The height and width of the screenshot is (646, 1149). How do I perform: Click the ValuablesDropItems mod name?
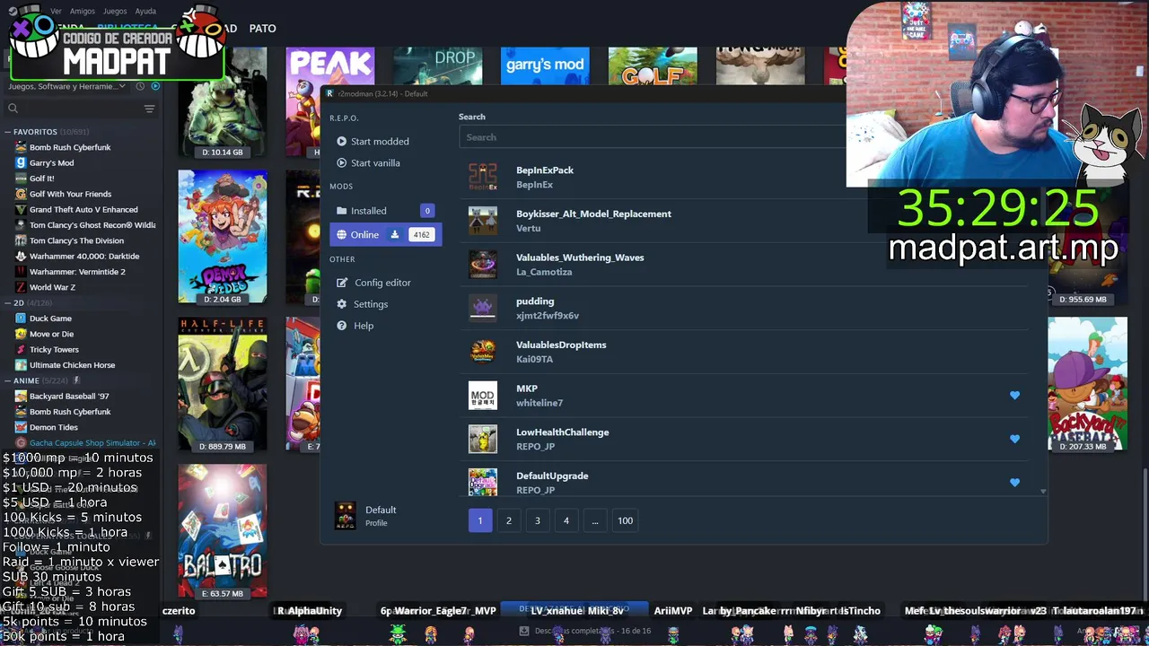(x=561, y=345)
